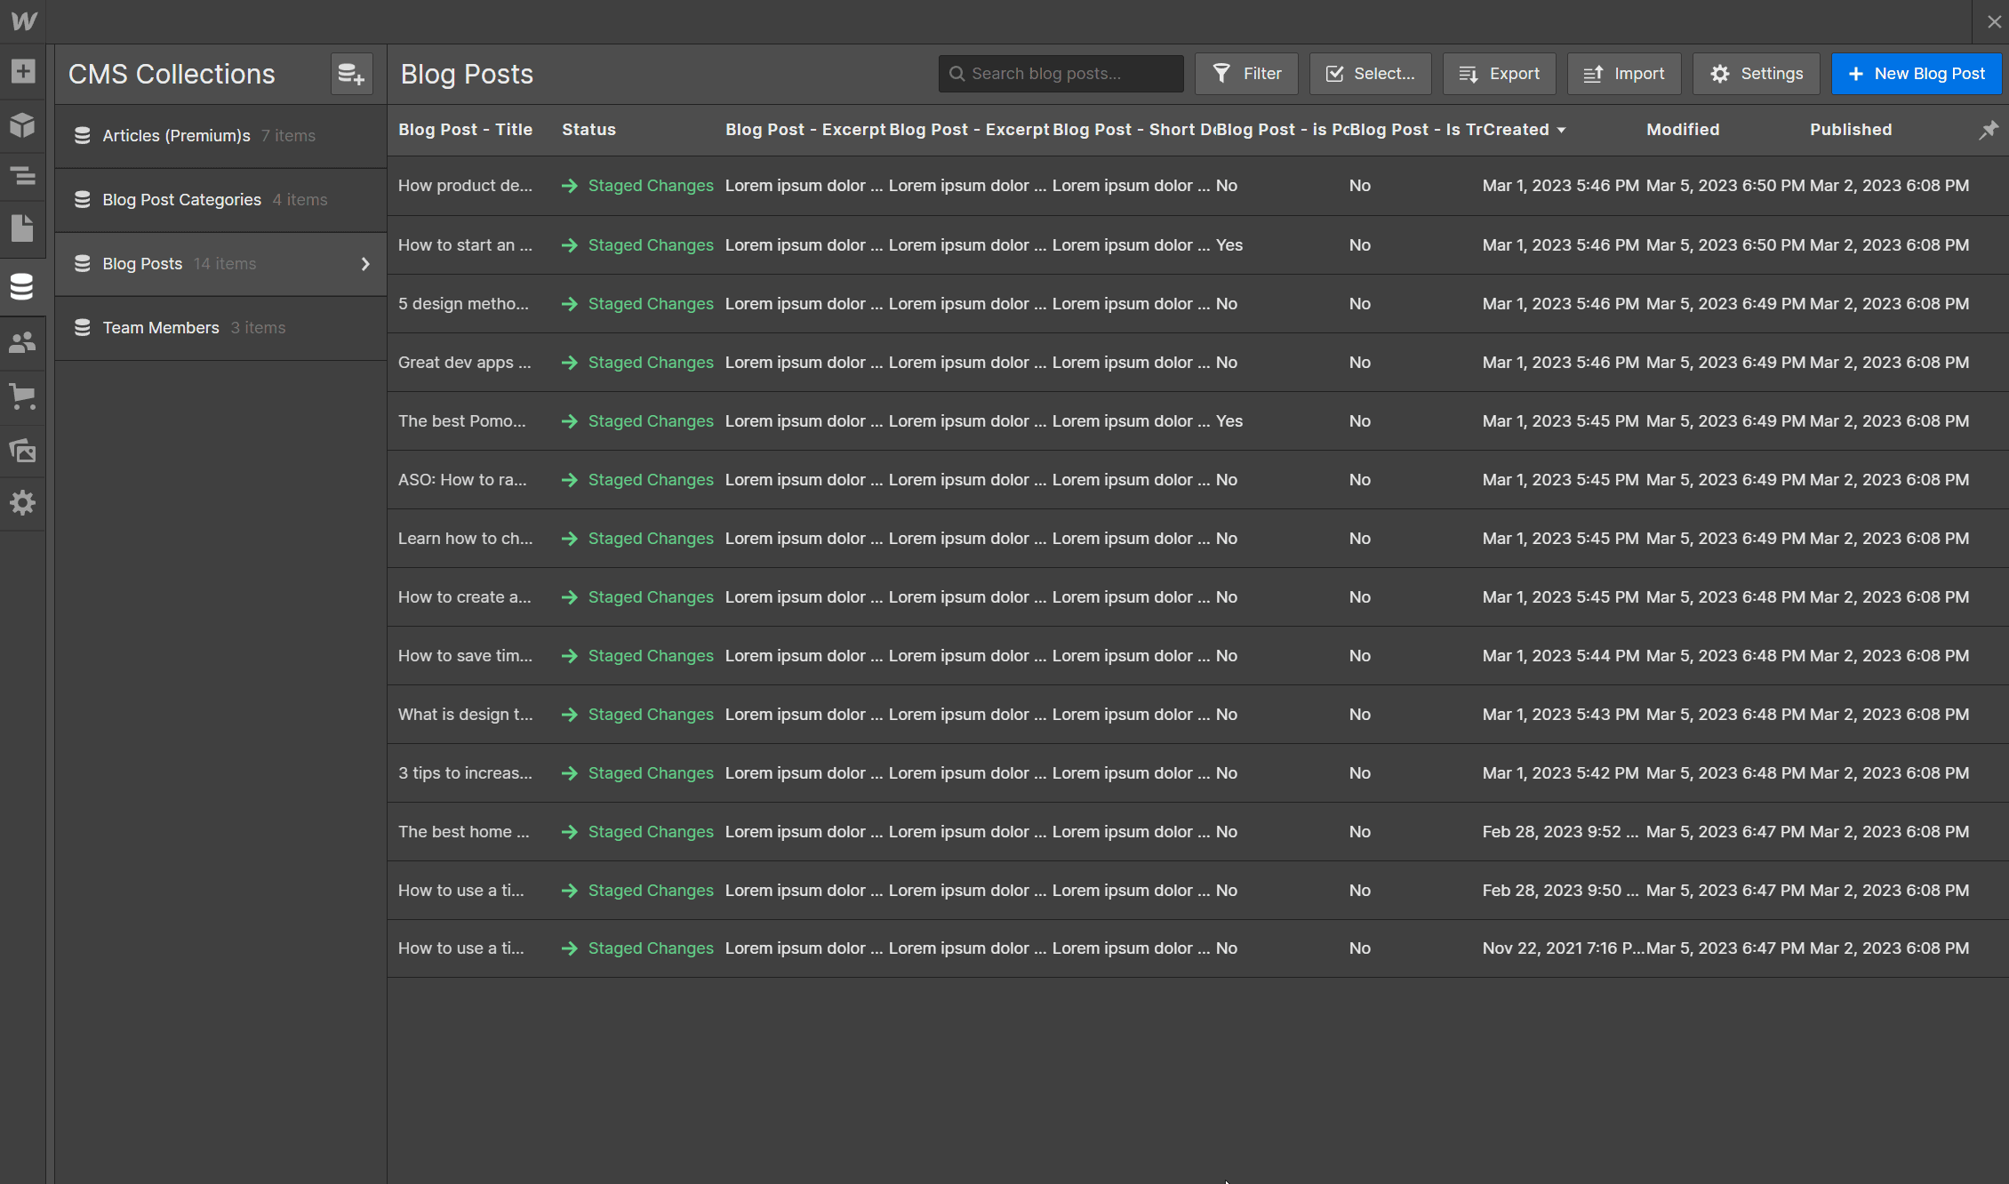Open the Created column sort dropdown
Image resolution: width=2009 pixels, height=1184 pixels.
point(1562,130)
